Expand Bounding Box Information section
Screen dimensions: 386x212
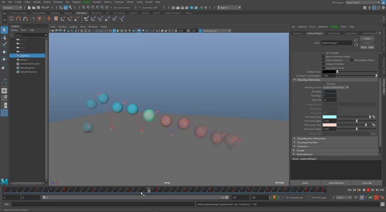click(311, 139)
